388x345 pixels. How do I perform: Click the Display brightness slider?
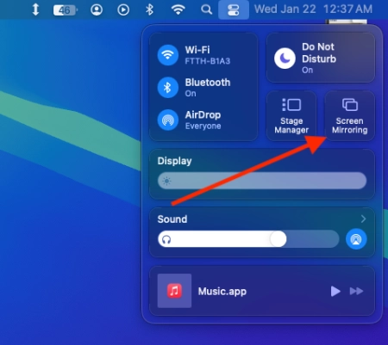(x=262, y=181)
